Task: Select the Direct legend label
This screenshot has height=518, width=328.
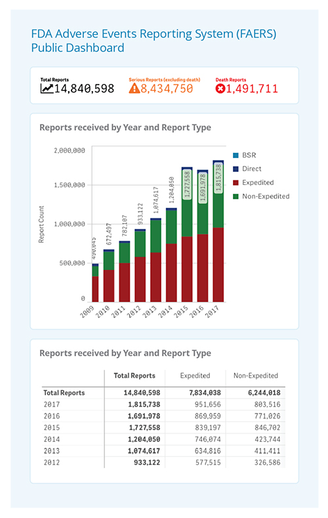Action: (252, 169)
